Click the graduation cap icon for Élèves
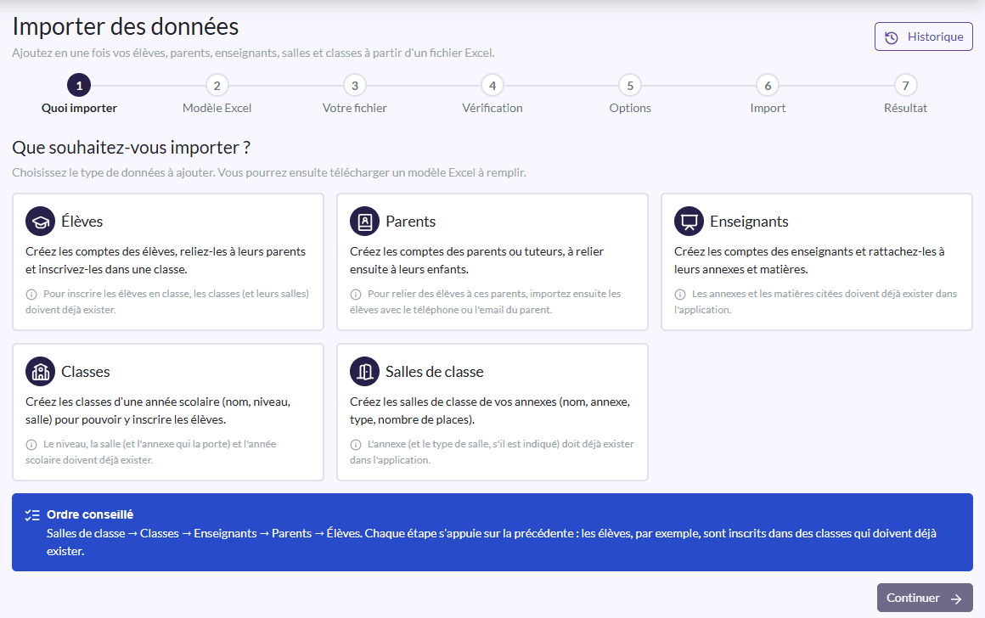 coord(40,221)
